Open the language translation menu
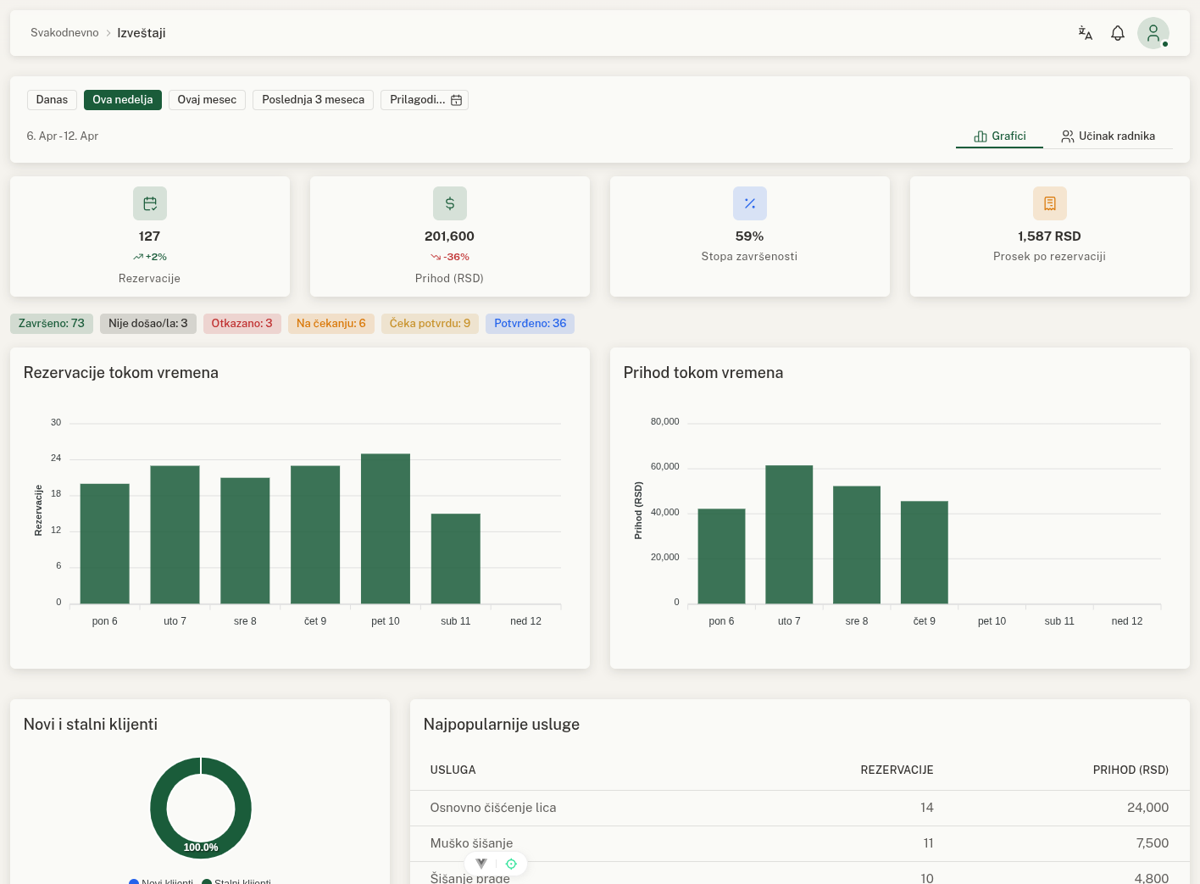The width and height of the screenshot is (1200, 884). [x=1085, y=33]
